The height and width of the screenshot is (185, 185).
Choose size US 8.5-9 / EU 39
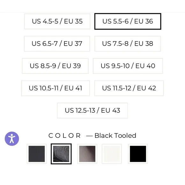pyautogui.click(x=55, y=66)
